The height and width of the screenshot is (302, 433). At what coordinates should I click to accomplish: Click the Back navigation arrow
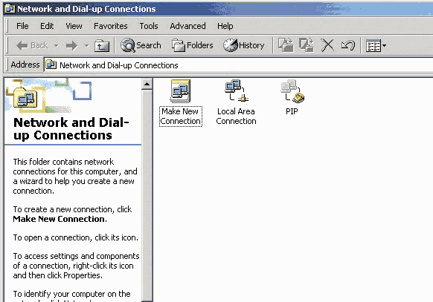(32, 45)
